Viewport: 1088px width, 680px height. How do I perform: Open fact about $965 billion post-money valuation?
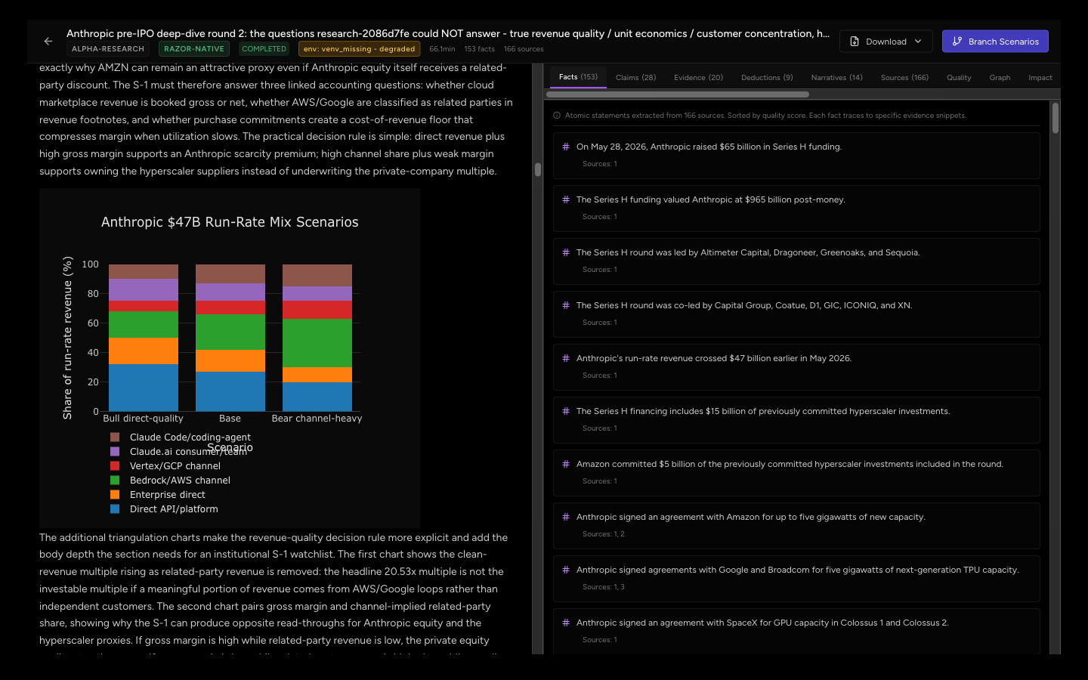796,209
